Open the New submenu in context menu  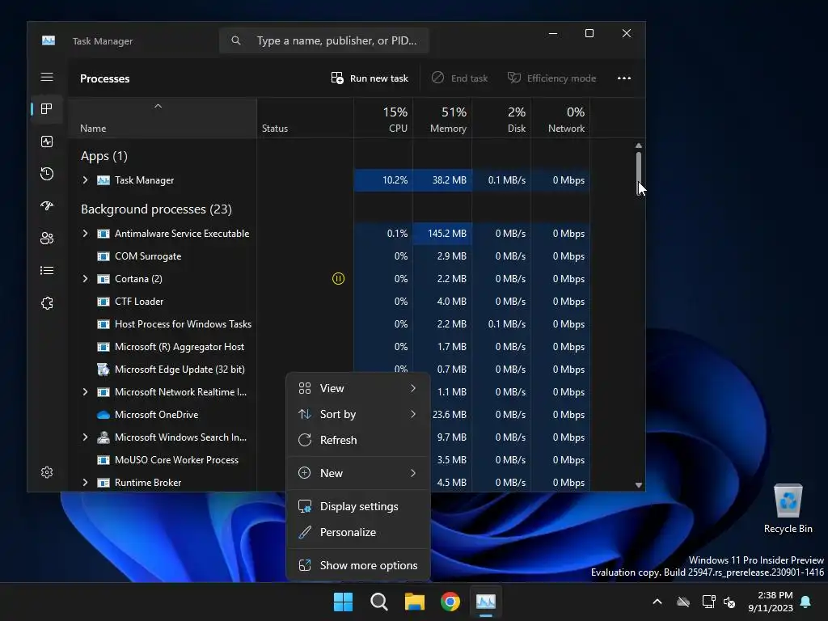[358, 473]
